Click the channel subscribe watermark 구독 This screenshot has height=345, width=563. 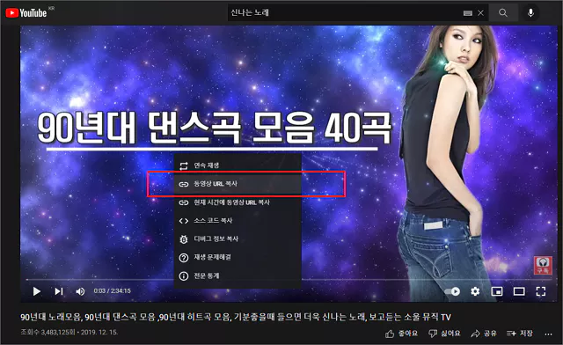[543, 265]
